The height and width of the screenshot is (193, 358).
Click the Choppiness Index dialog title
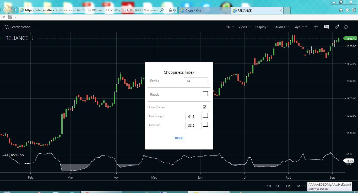point(179,72)
